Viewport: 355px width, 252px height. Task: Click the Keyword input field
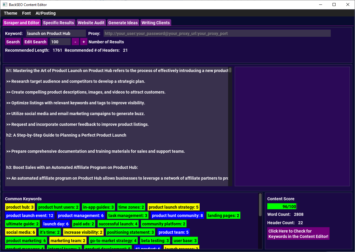tap(56, 33)
